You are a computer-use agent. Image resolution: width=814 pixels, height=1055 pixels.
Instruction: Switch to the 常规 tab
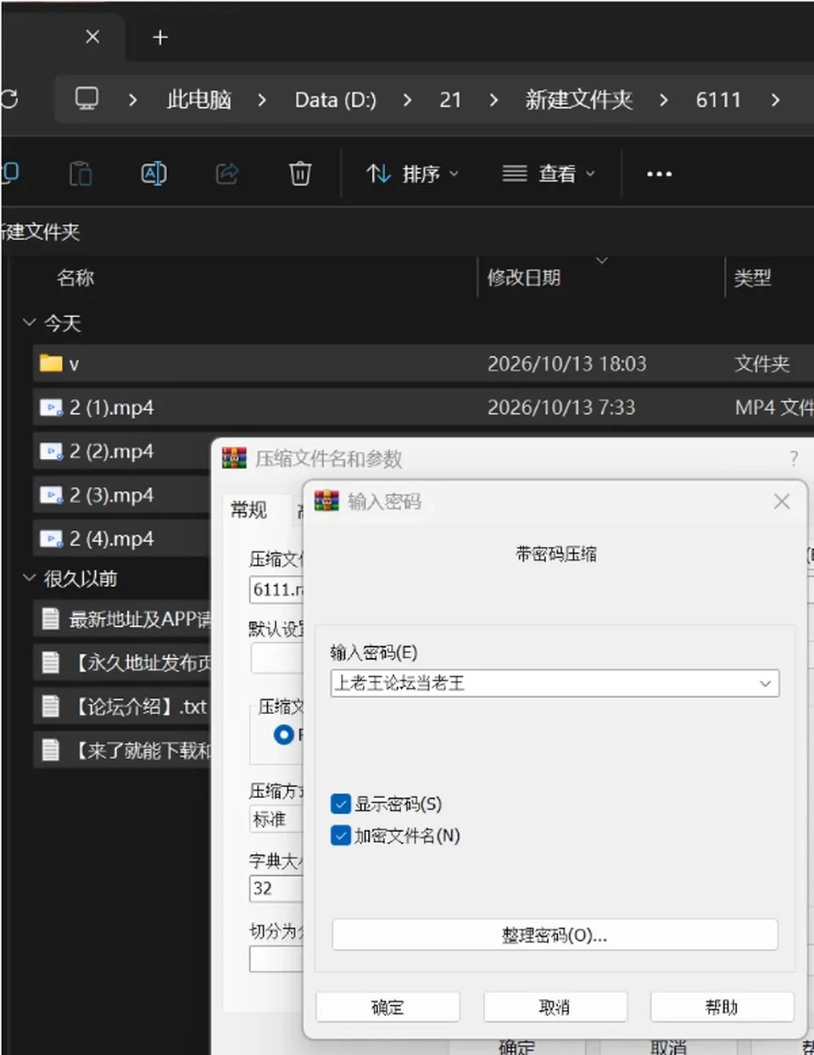click(x=248, y=510)
